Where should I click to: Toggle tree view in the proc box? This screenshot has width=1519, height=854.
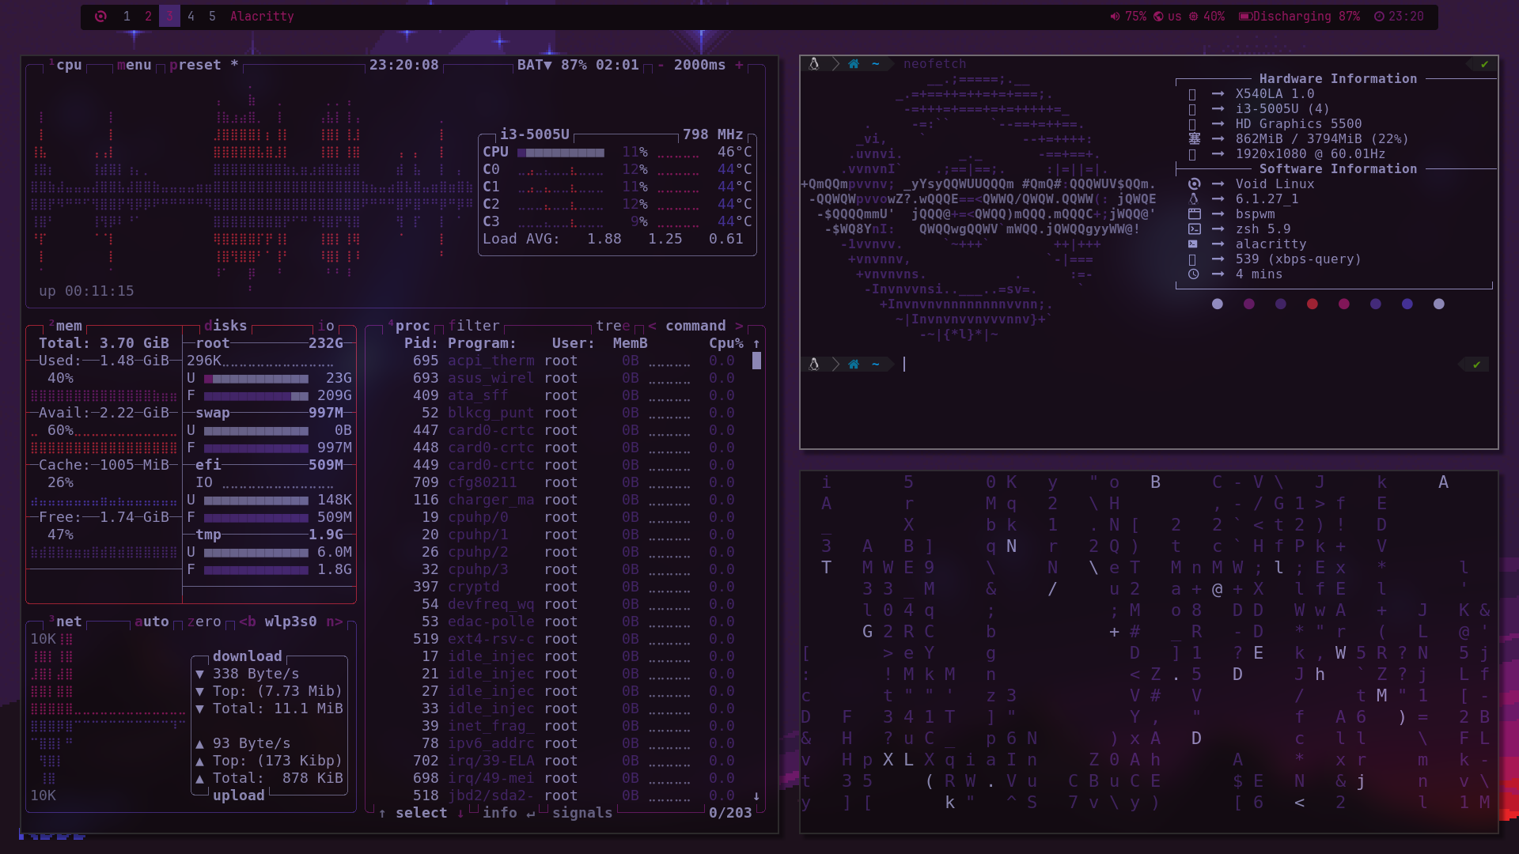(613, 326)
